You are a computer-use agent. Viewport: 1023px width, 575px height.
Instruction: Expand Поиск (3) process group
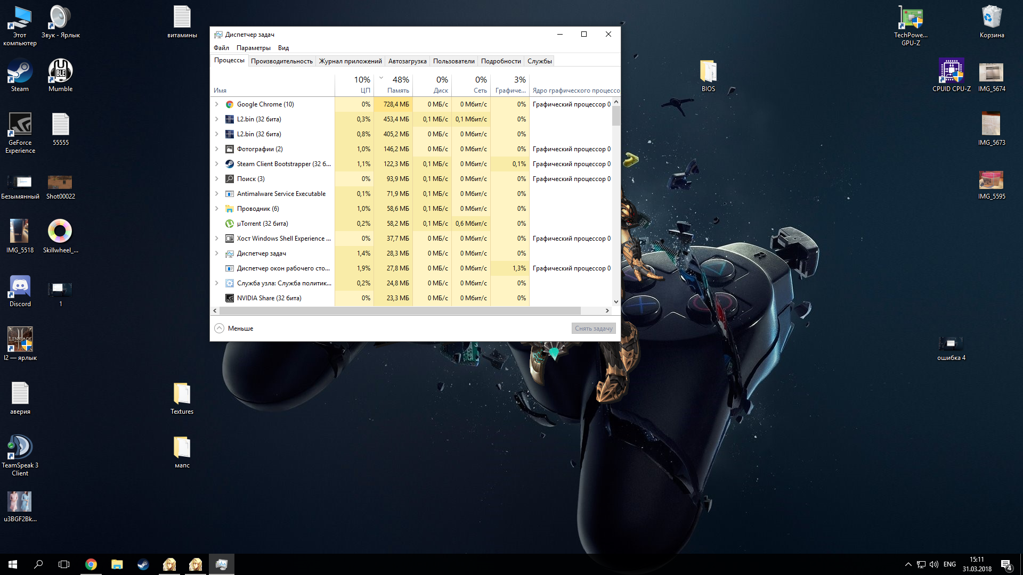(x=217, y=179)
